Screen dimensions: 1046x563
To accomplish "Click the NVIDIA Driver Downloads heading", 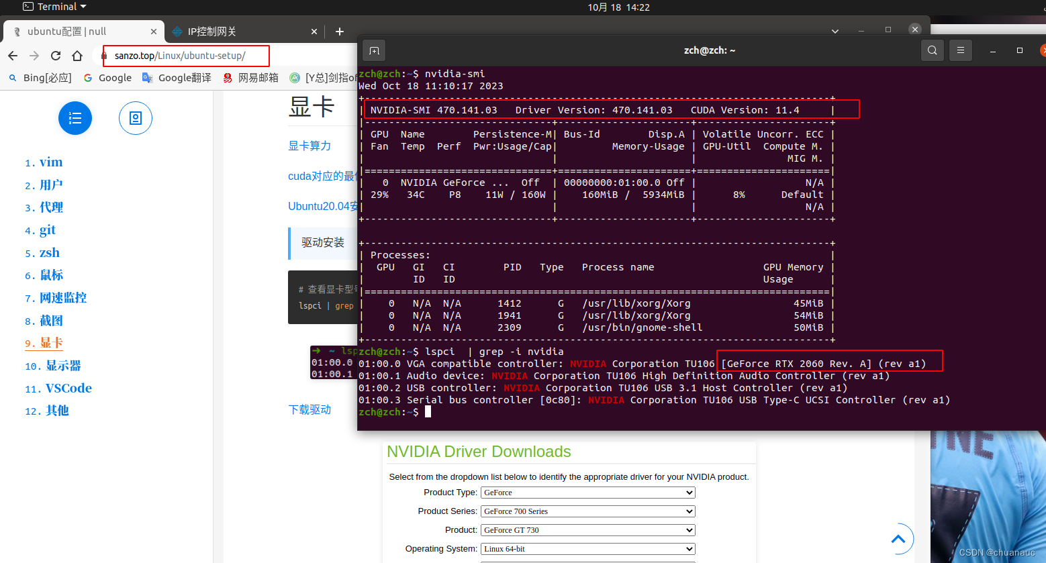I will tap(479, 452).
